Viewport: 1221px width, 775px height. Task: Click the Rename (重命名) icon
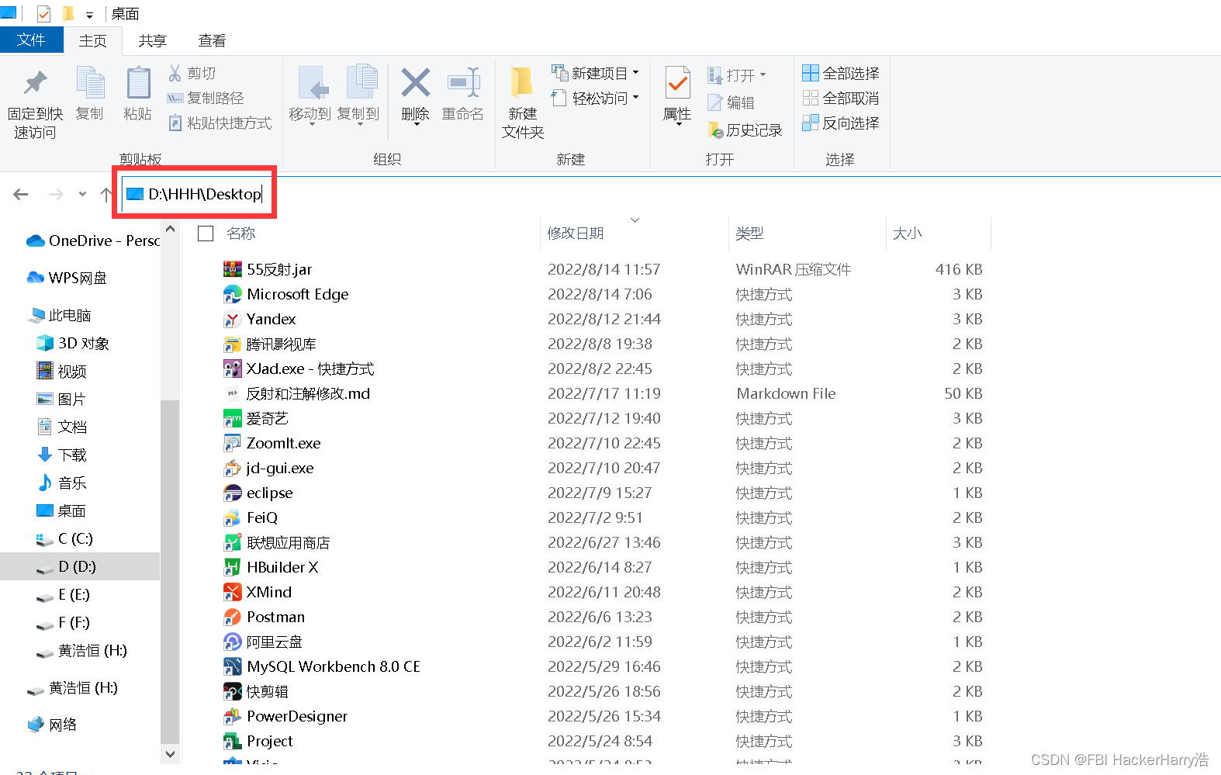click(x=463, y=83)
